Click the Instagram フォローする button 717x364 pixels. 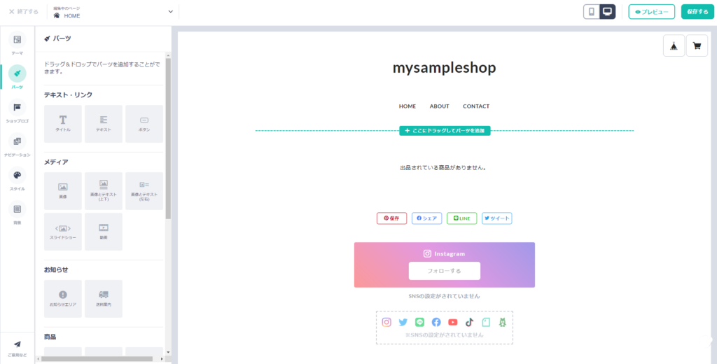click(x=444, y=271)
